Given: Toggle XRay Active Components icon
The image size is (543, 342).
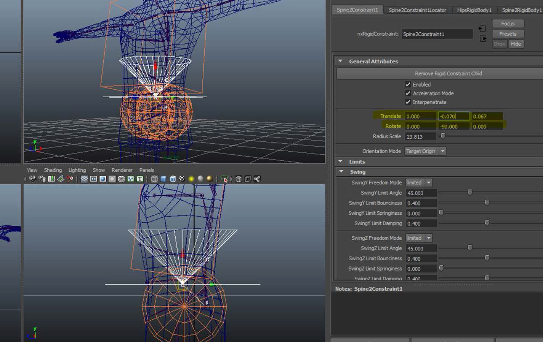Looking at the screenshot, I should 248,179.
